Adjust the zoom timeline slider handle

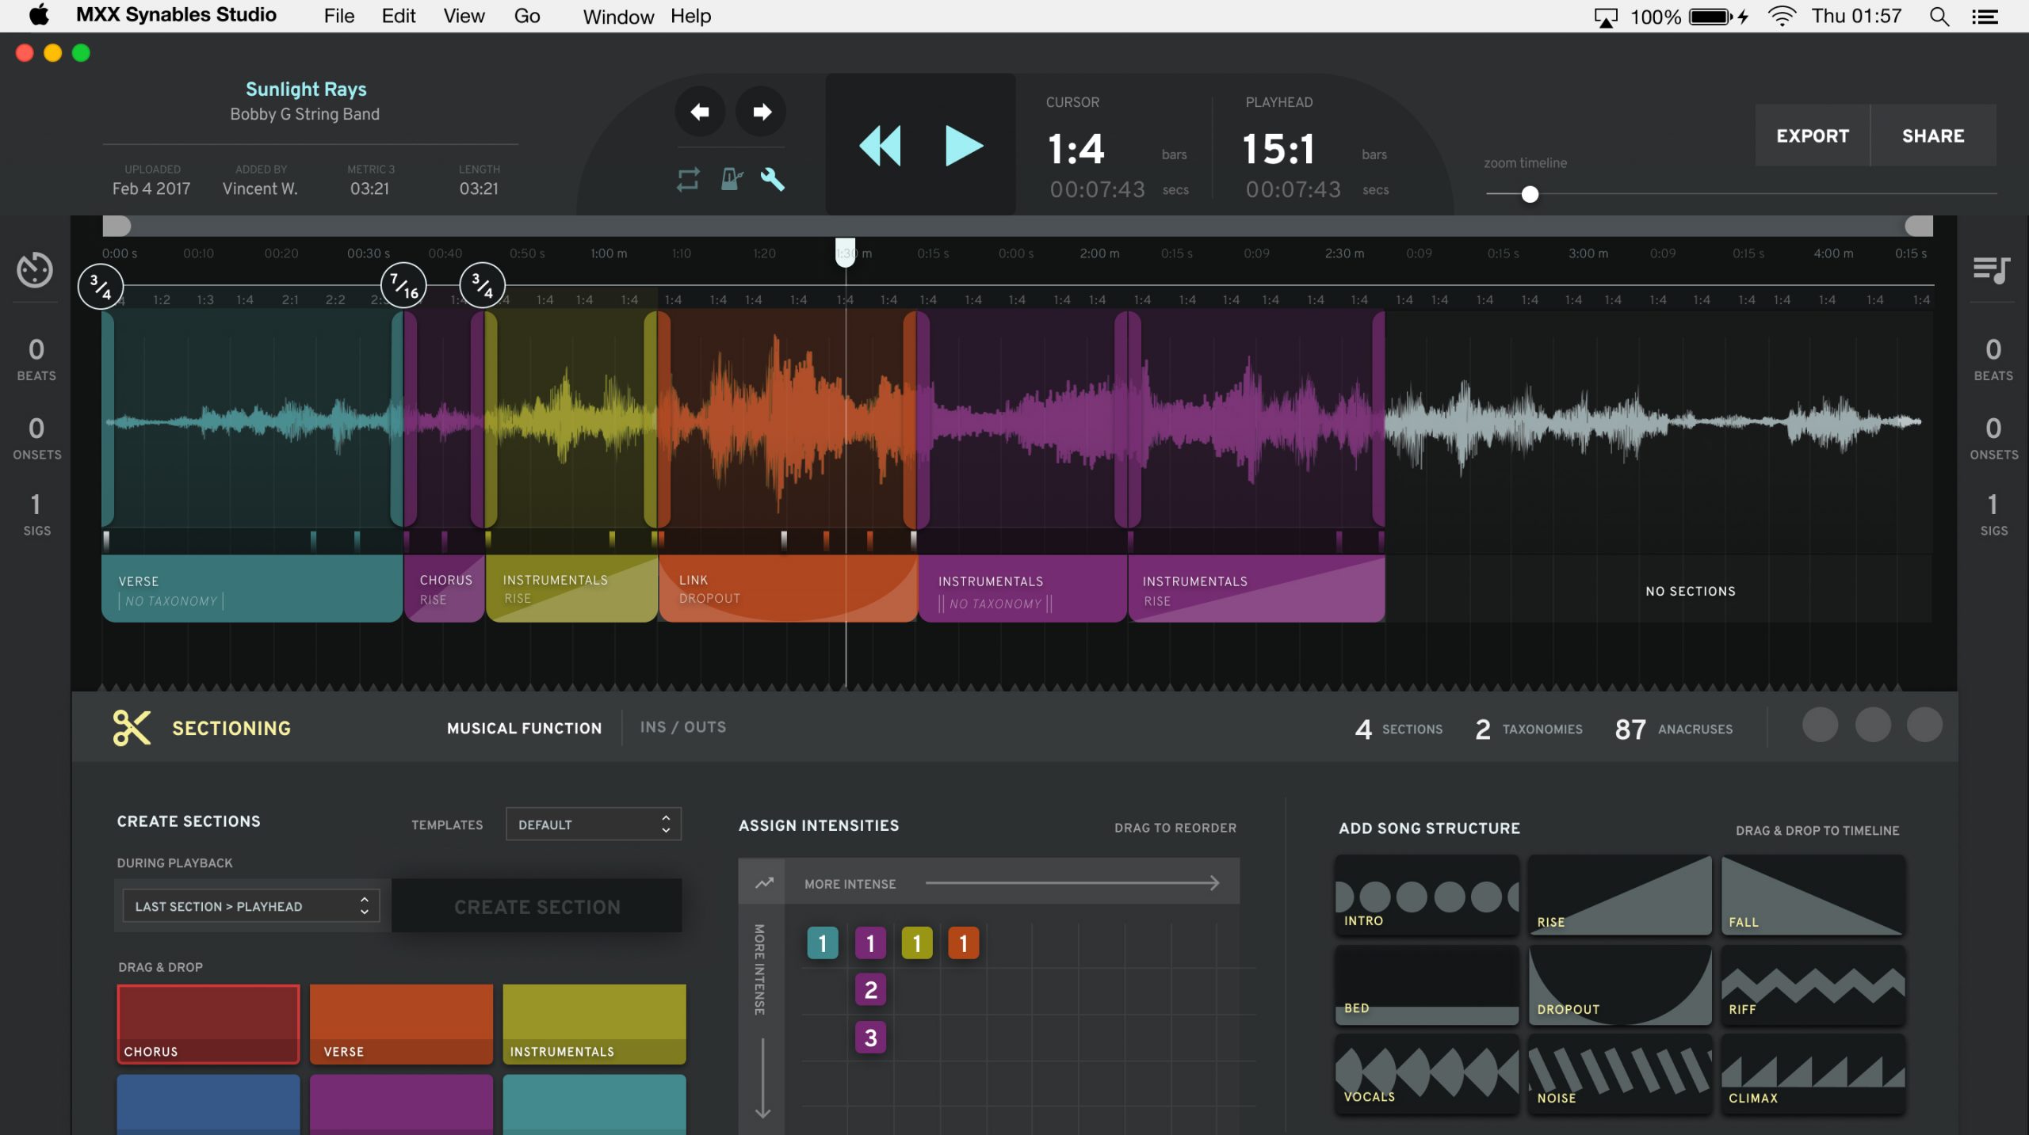tap(1530, 194)
